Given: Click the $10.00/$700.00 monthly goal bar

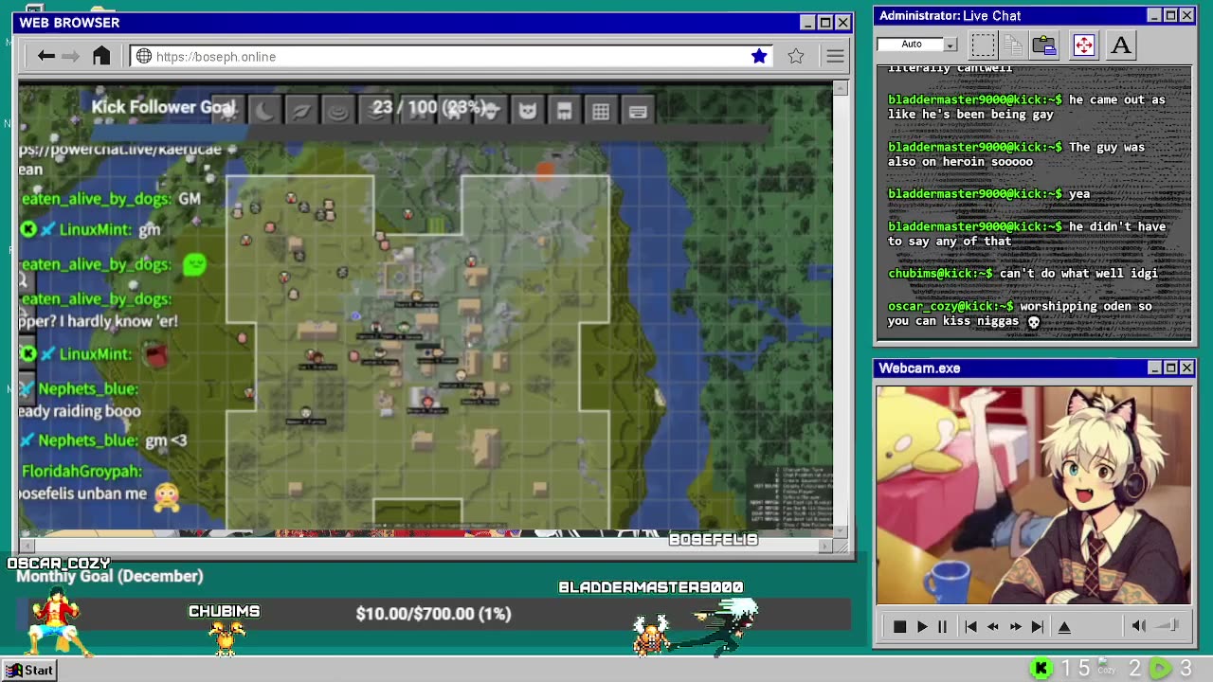Looking at the screenshot, I should [x=434, y=614].
